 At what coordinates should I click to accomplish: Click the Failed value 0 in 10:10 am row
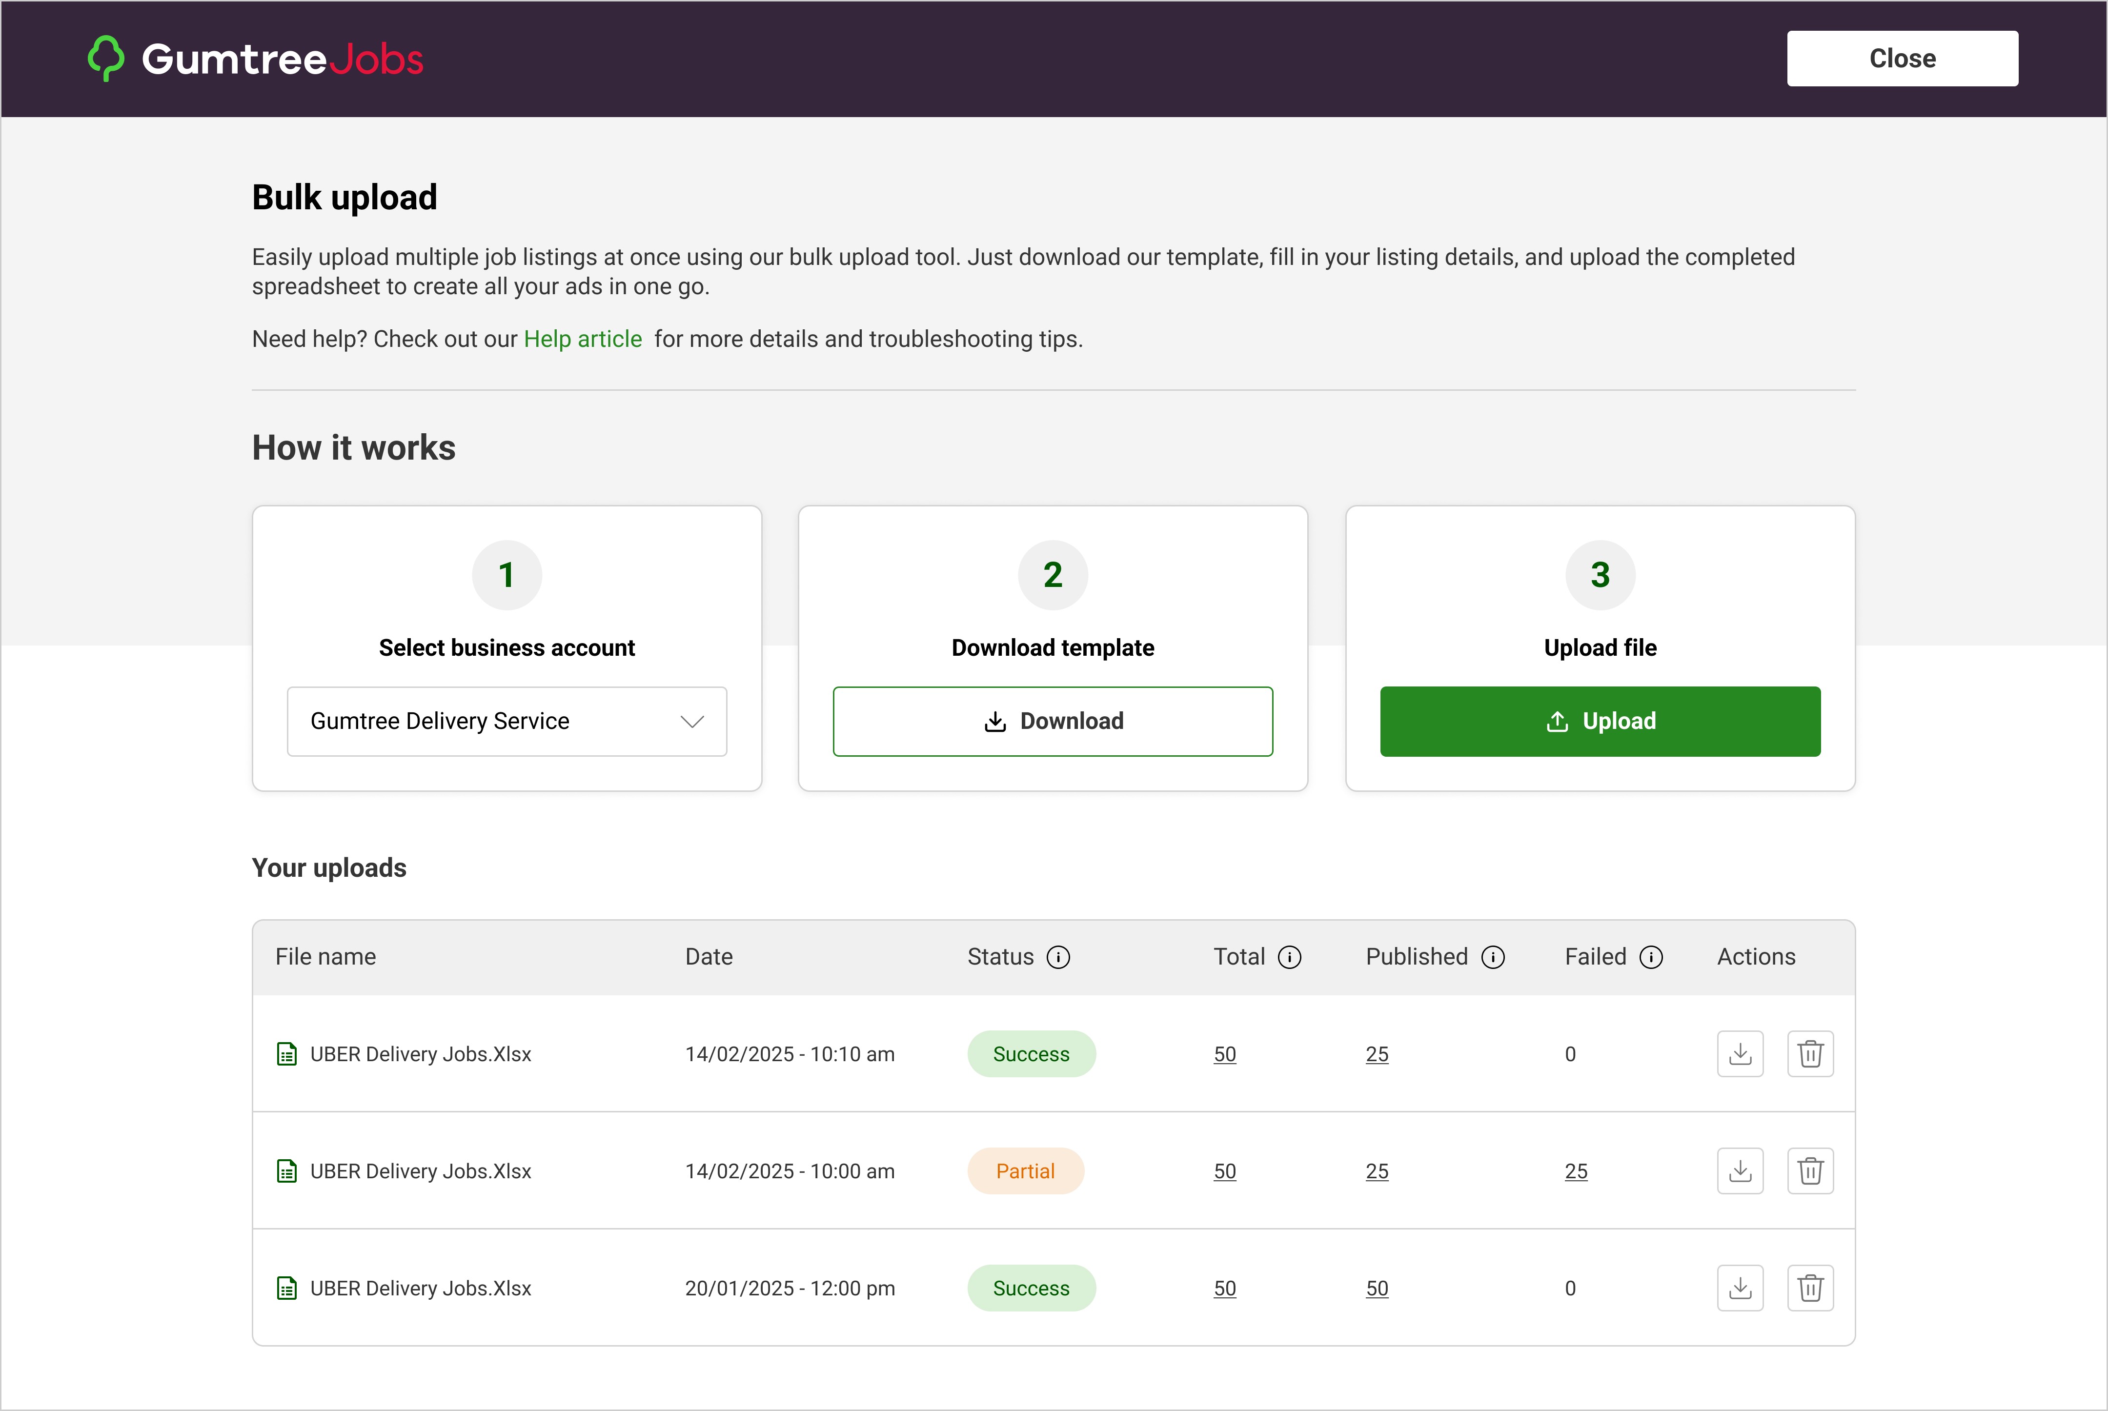1571,1054
